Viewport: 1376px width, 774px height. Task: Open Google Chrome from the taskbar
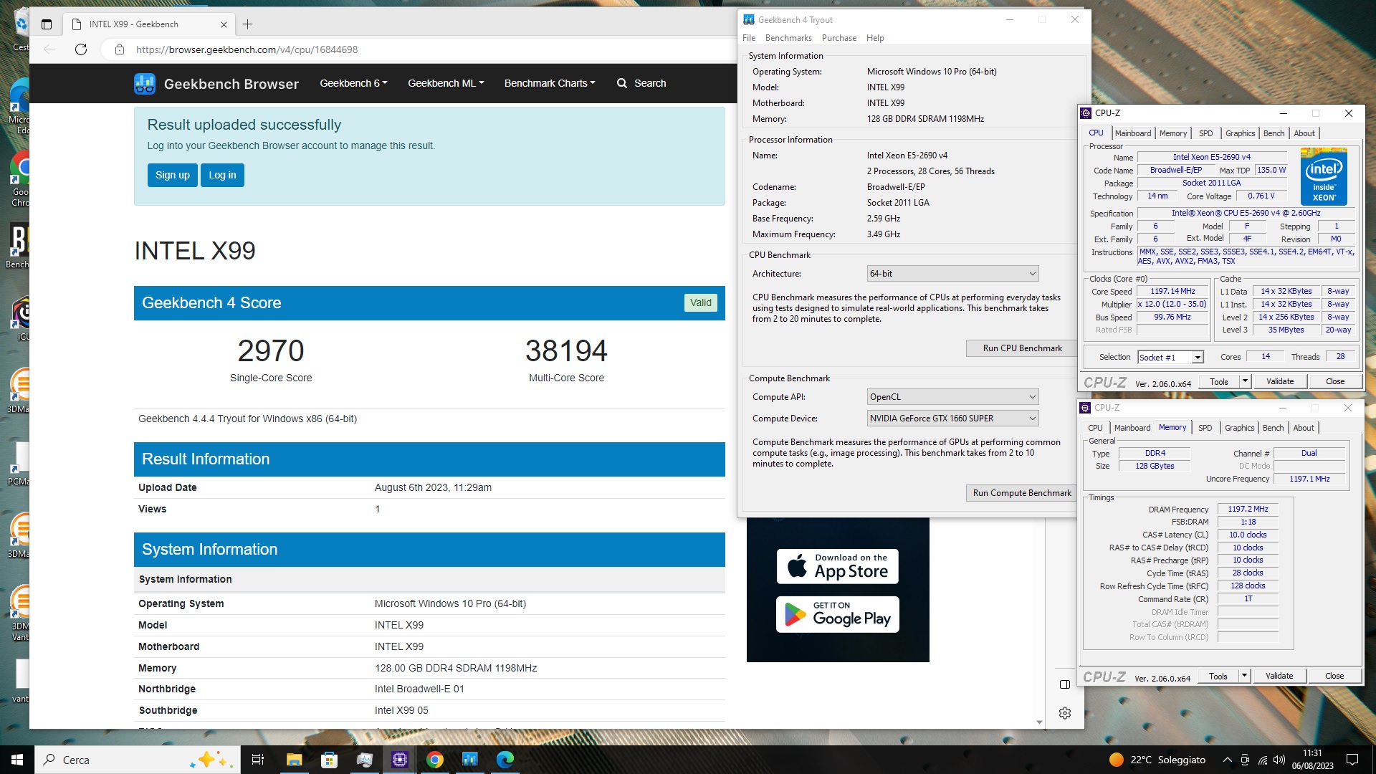click(x=434, y=760)
